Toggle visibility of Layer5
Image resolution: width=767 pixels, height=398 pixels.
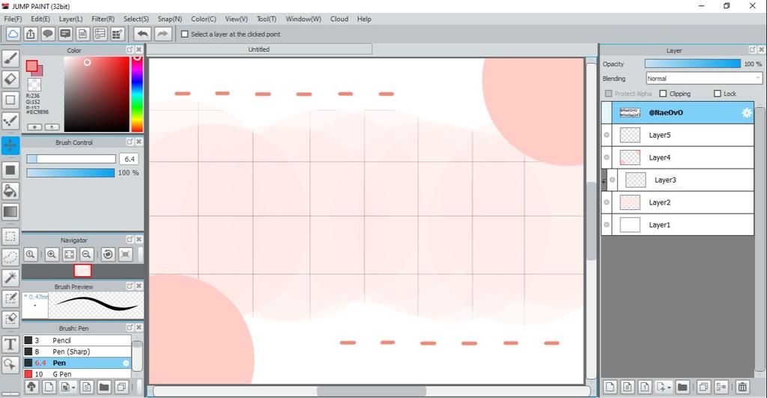pyautogui.click(x=607, y=135)
